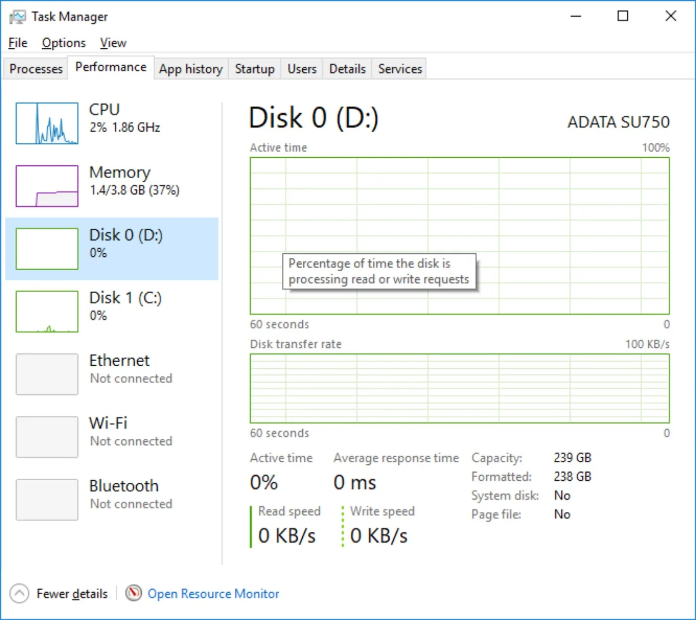Select the CPU usage graph thumbnail
The height and width of the screenshot is (620, 696).
[x=47, y=123]
